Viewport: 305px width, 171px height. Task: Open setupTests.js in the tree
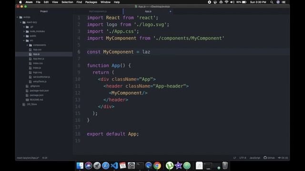click(x=40, y=82)
